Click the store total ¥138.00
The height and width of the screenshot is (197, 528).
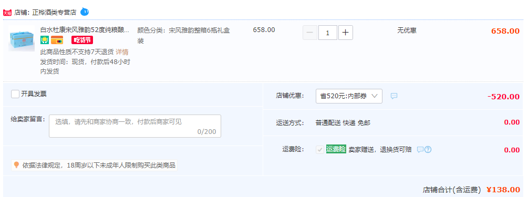pos(503,190)
